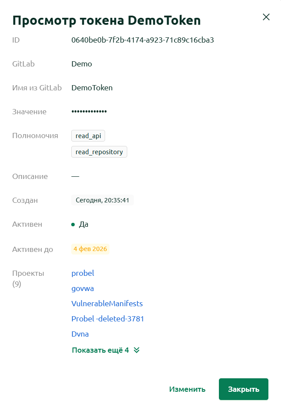Select the read_api permission tag
The height and width of the screenshot is (410, 281).
tap(88, 136)
